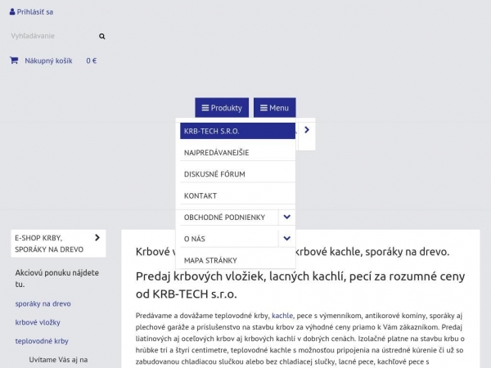
Task: Open the Prihlásiť sa login link
Action: pyautogui.click(x=34, y=12)
